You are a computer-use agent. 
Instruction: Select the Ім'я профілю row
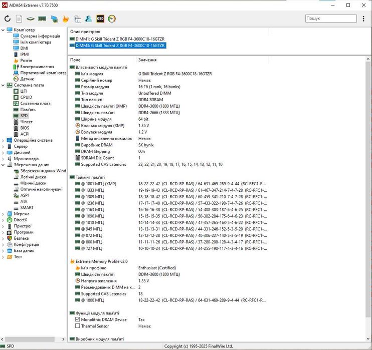168,268
